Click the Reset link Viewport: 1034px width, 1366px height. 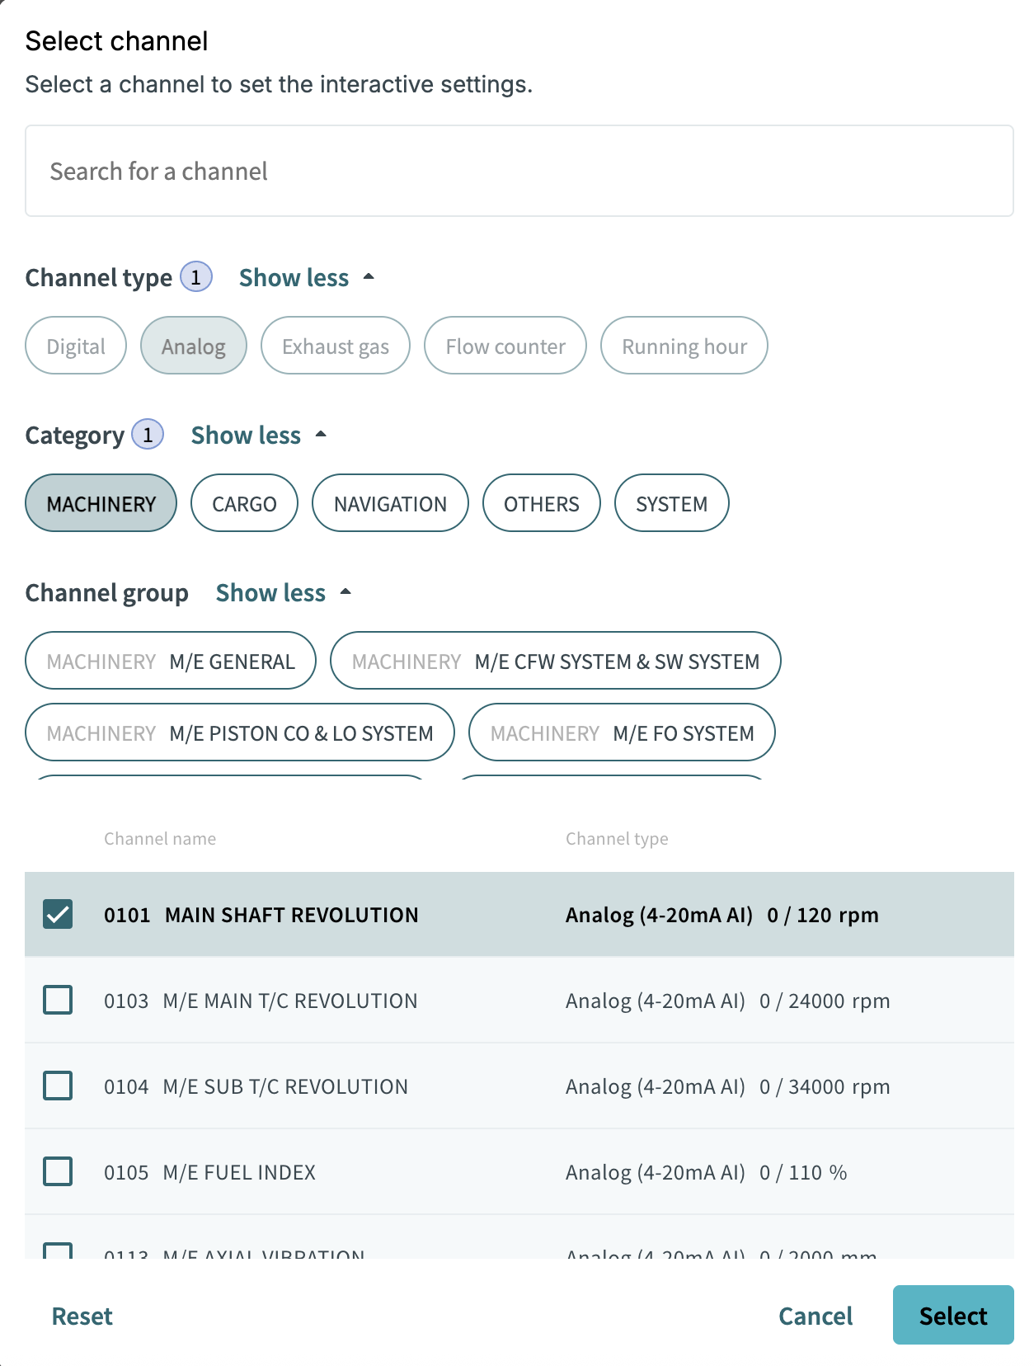pos(82,1316)
